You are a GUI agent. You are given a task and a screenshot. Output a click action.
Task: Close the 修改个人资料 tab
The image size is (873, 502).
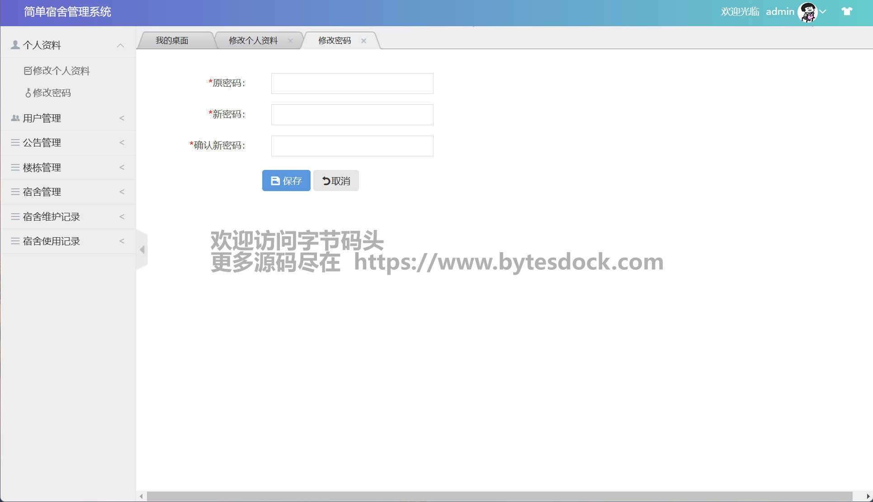[290, 41]
